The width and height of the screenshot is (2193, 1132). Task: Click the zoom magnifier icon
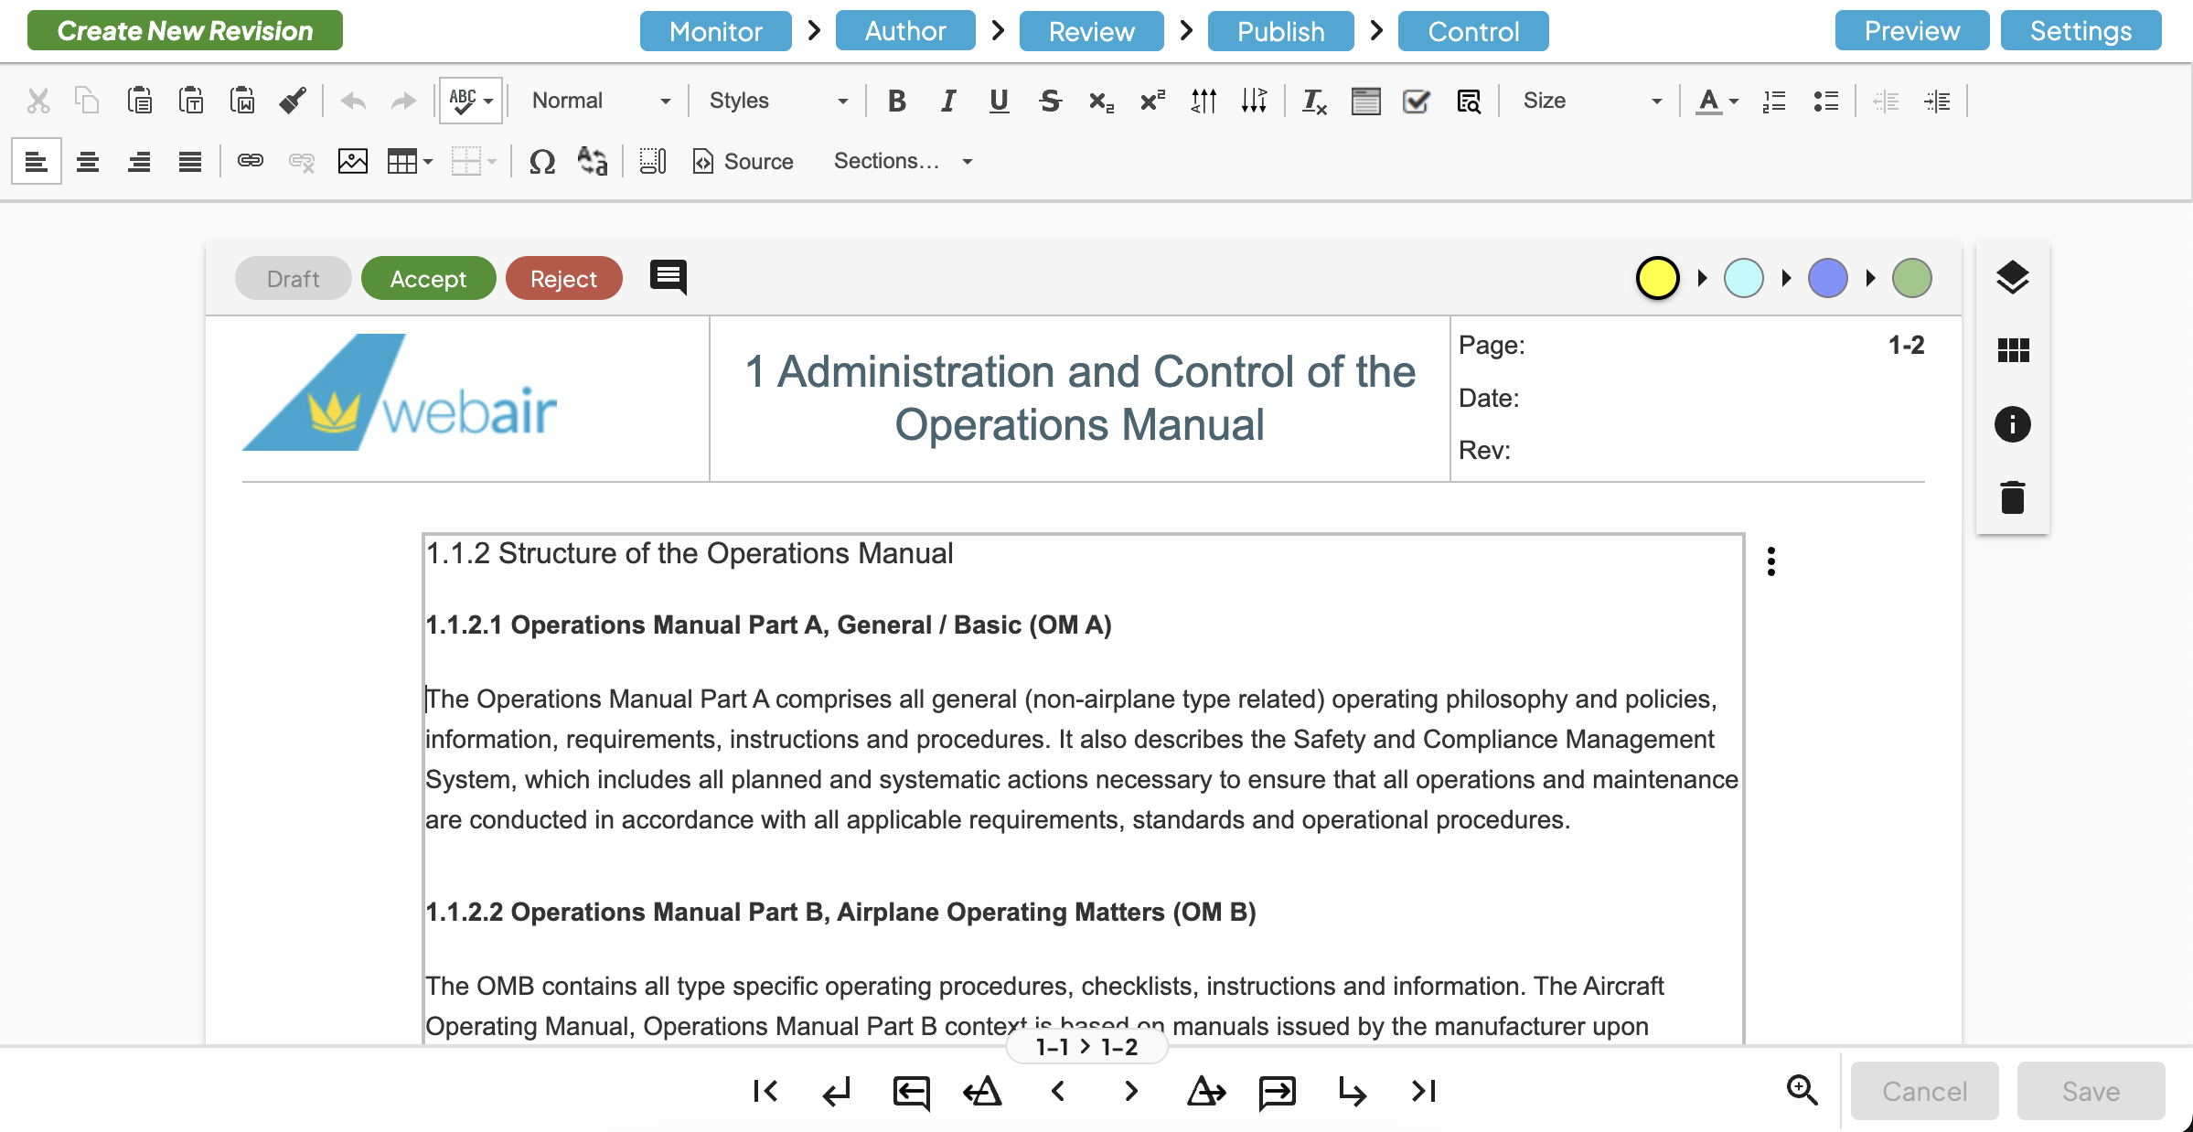(1802, 1090)
